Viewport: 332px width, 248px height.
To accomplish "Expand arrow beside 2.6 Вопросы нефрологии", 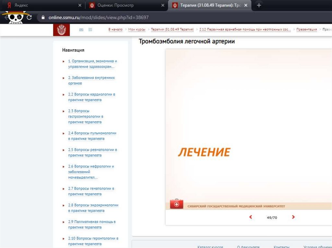I will coord(64,167).
